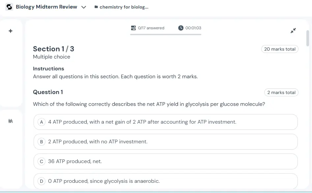The width and height of the screenshot is (312, 193).
Task: Click the 20 marks total badge
Action: point(280,49)
